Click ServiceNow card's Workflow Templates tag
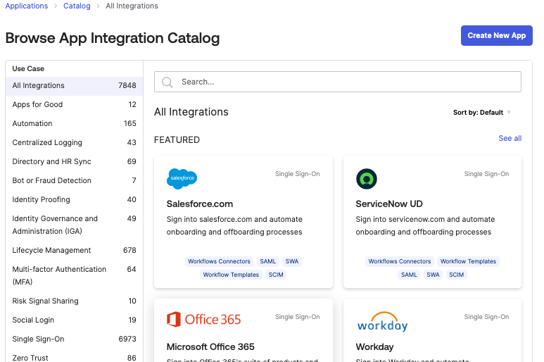Image resolution: width=544 pixels, height=362 pixels. point(468,261)
